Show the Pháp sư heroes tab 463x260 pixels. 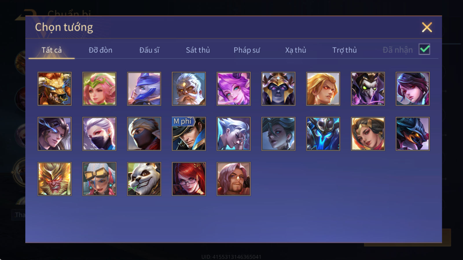click(247, 50)
